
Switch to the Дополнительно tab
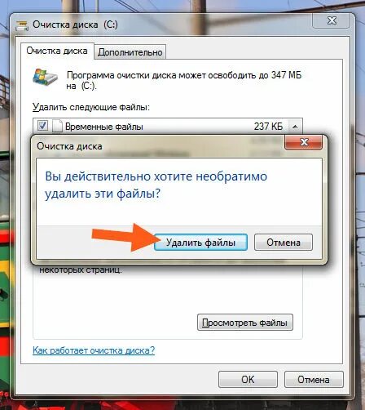click(x=130, y=51)
